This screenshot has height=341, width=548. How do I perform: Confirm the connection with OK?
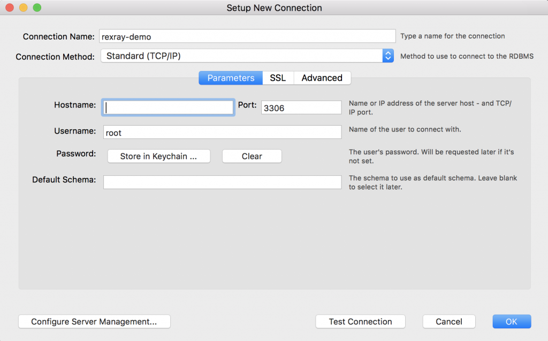tap(511, 321)
